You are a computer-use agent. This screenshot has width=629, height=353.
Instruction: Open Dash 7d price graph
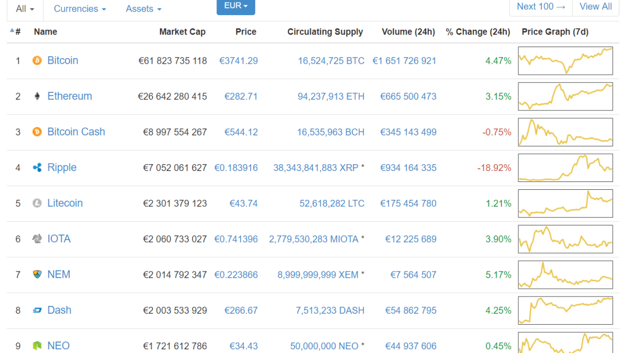click(x=566, y=310)
